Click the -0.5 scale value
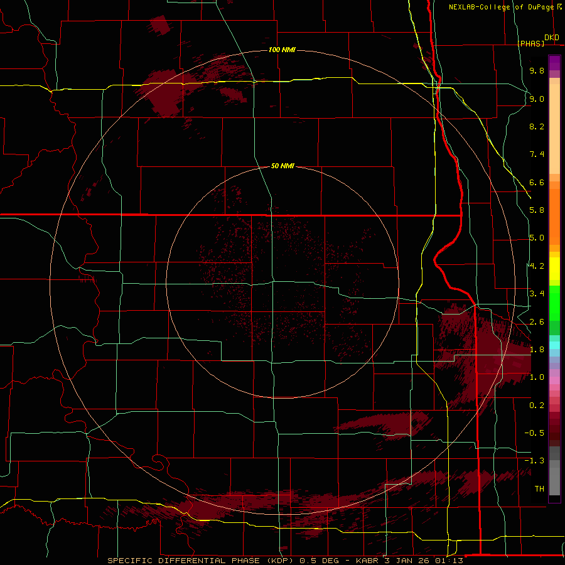Viewport: 565px width, 565px height. [534, 433]
